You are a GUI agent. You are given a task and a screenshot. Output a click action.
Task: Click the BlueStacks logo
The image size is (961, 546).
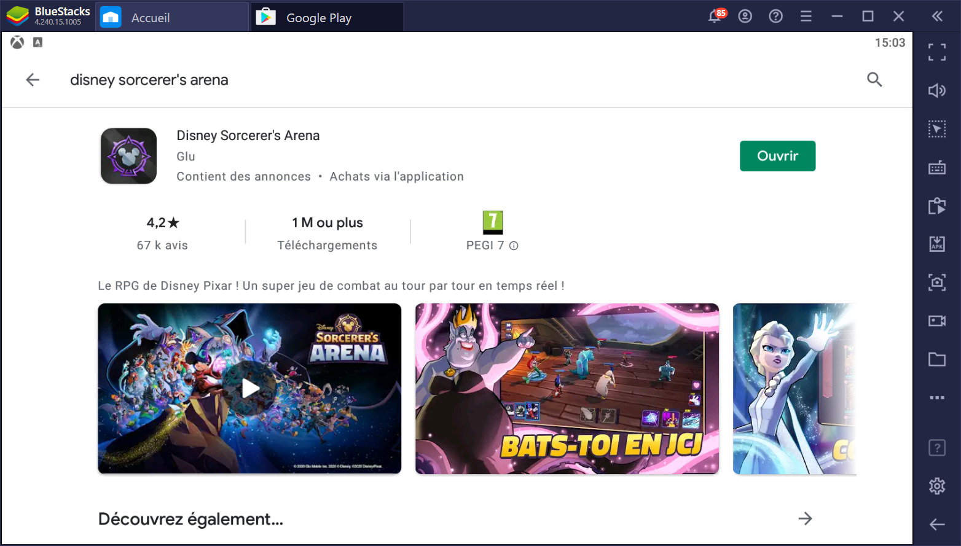18,16
